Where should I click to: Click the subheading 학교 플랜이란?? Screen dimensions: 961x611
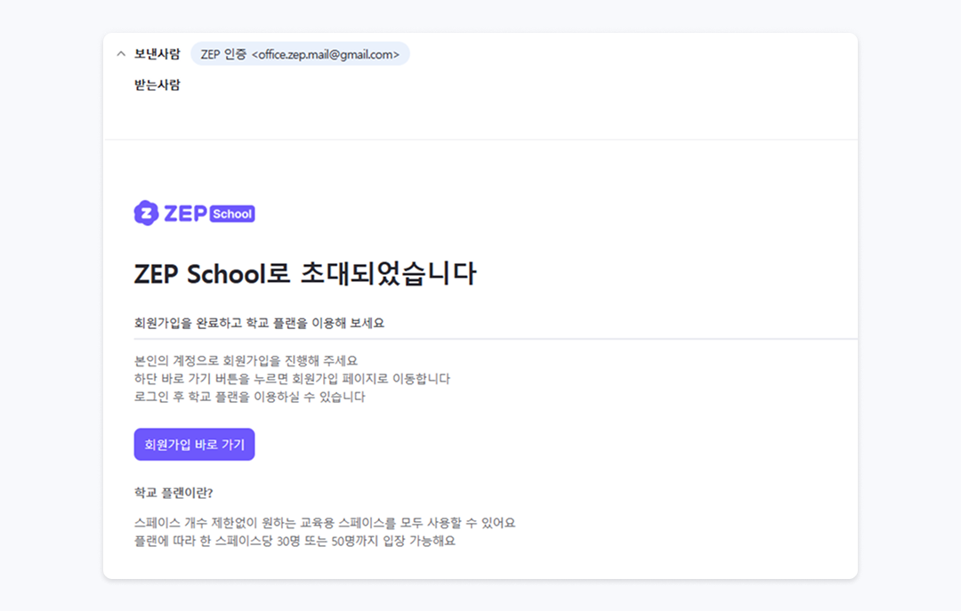[174, 493]
